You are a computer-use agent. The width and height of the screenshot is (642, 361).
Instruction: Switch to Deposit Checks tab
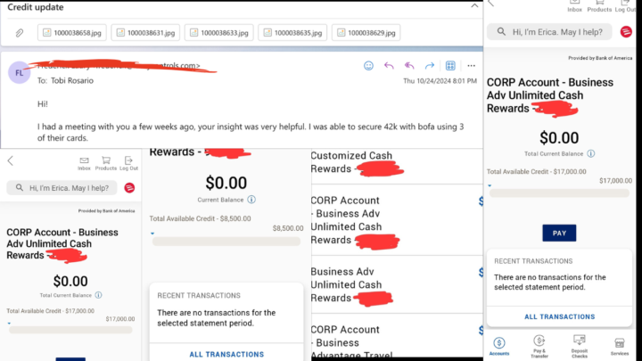coord(580,347)
